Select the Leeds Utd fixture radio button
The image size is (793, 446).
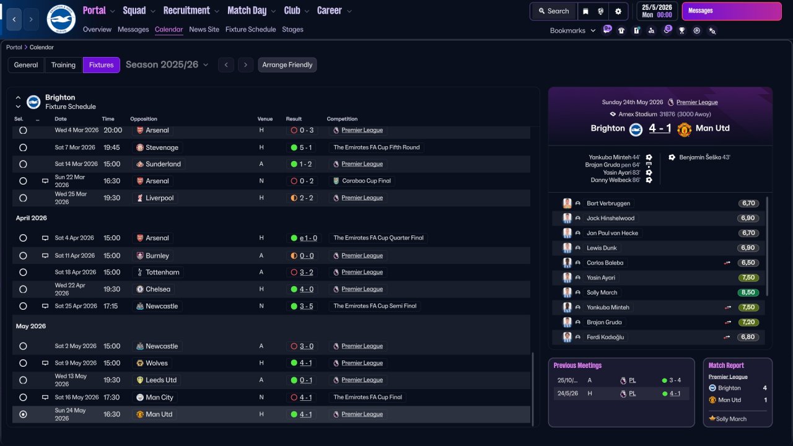23,380
